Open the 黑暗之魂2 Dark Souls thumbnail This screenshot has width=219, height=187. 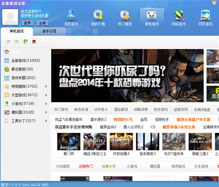(x=200, y=141)
